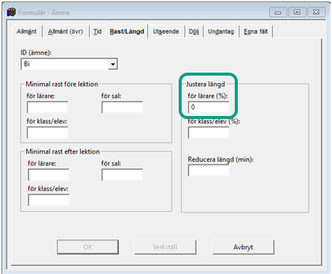Click för sal field under rast före lektion
The height and width of the screenshot is (274, 332).
(x=122, y=107)
